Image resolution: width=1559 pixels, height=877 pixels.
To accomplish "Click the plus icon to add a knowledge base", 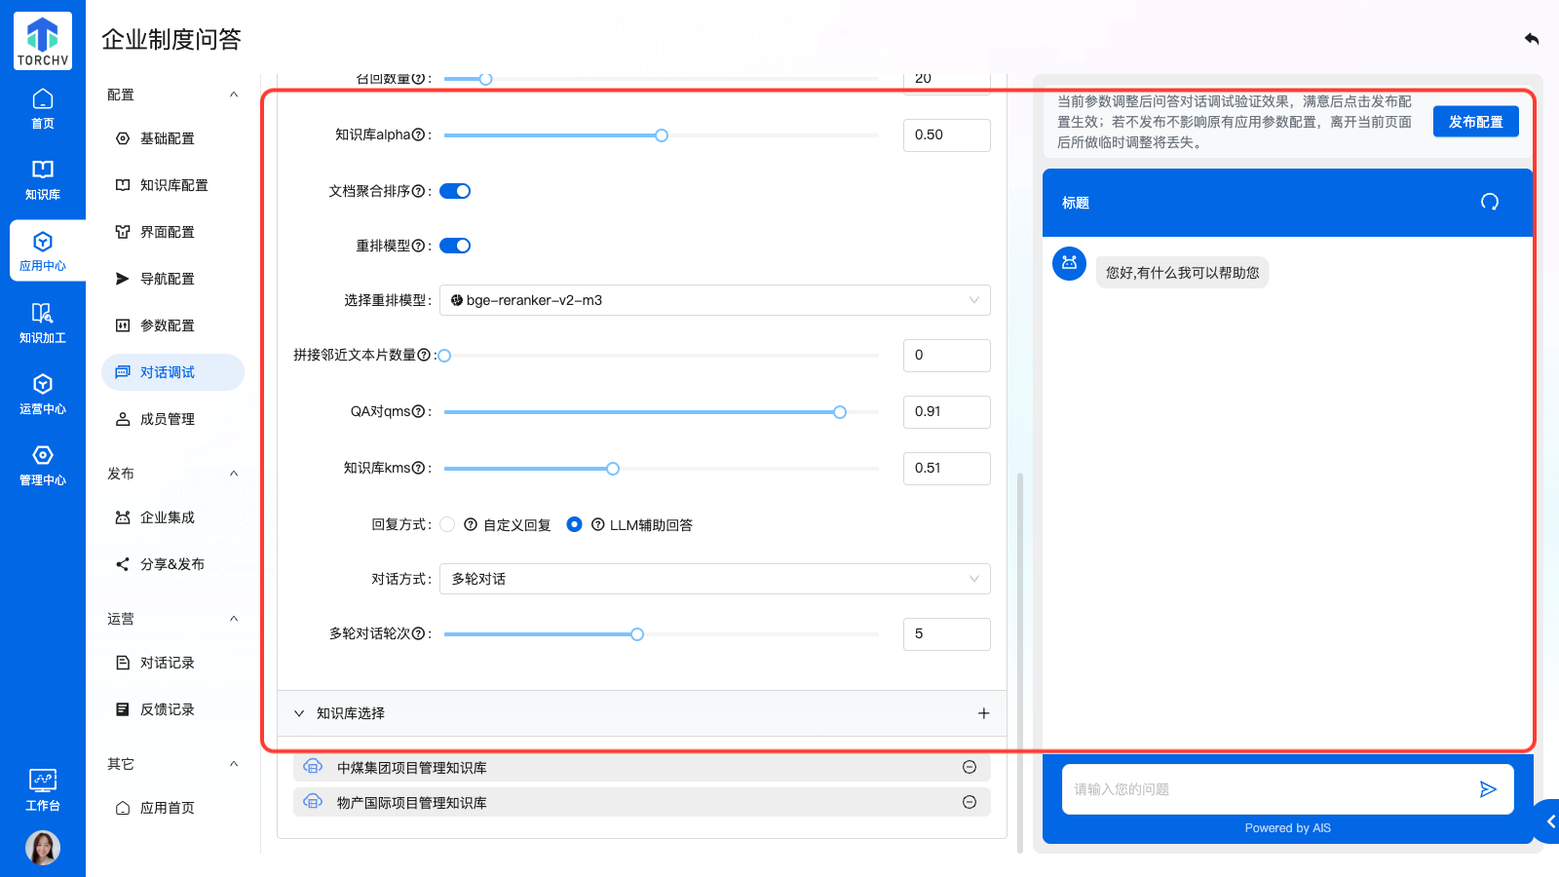I will pos(983,713).
